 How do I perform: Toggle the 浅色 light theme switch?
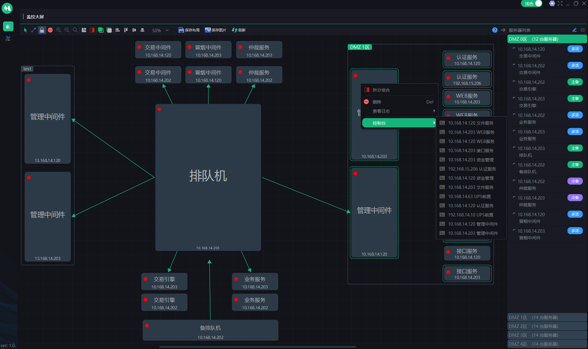(532, 4)
